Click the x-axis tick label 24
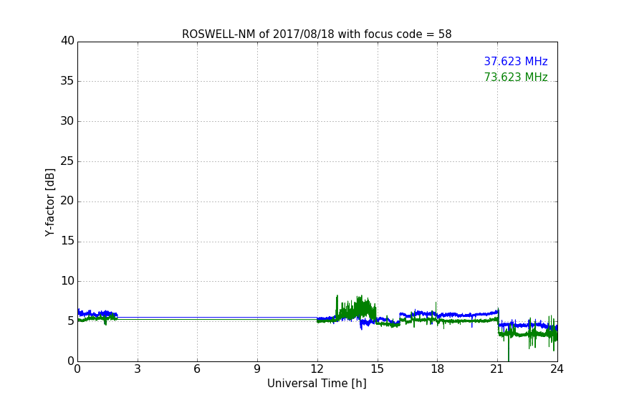Image resolution: width=619 pixels, height=413 pixels. pyautogui.click(x=557, y=369)
